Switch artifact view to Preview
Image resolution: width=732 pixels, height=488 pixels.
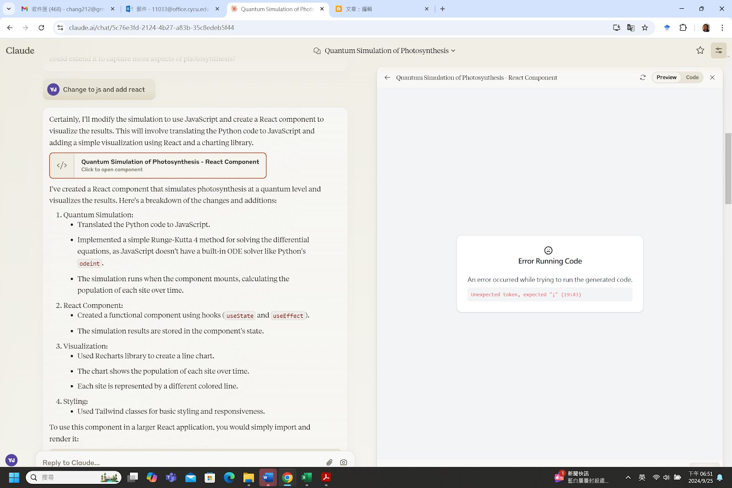(x=666, y=78)
